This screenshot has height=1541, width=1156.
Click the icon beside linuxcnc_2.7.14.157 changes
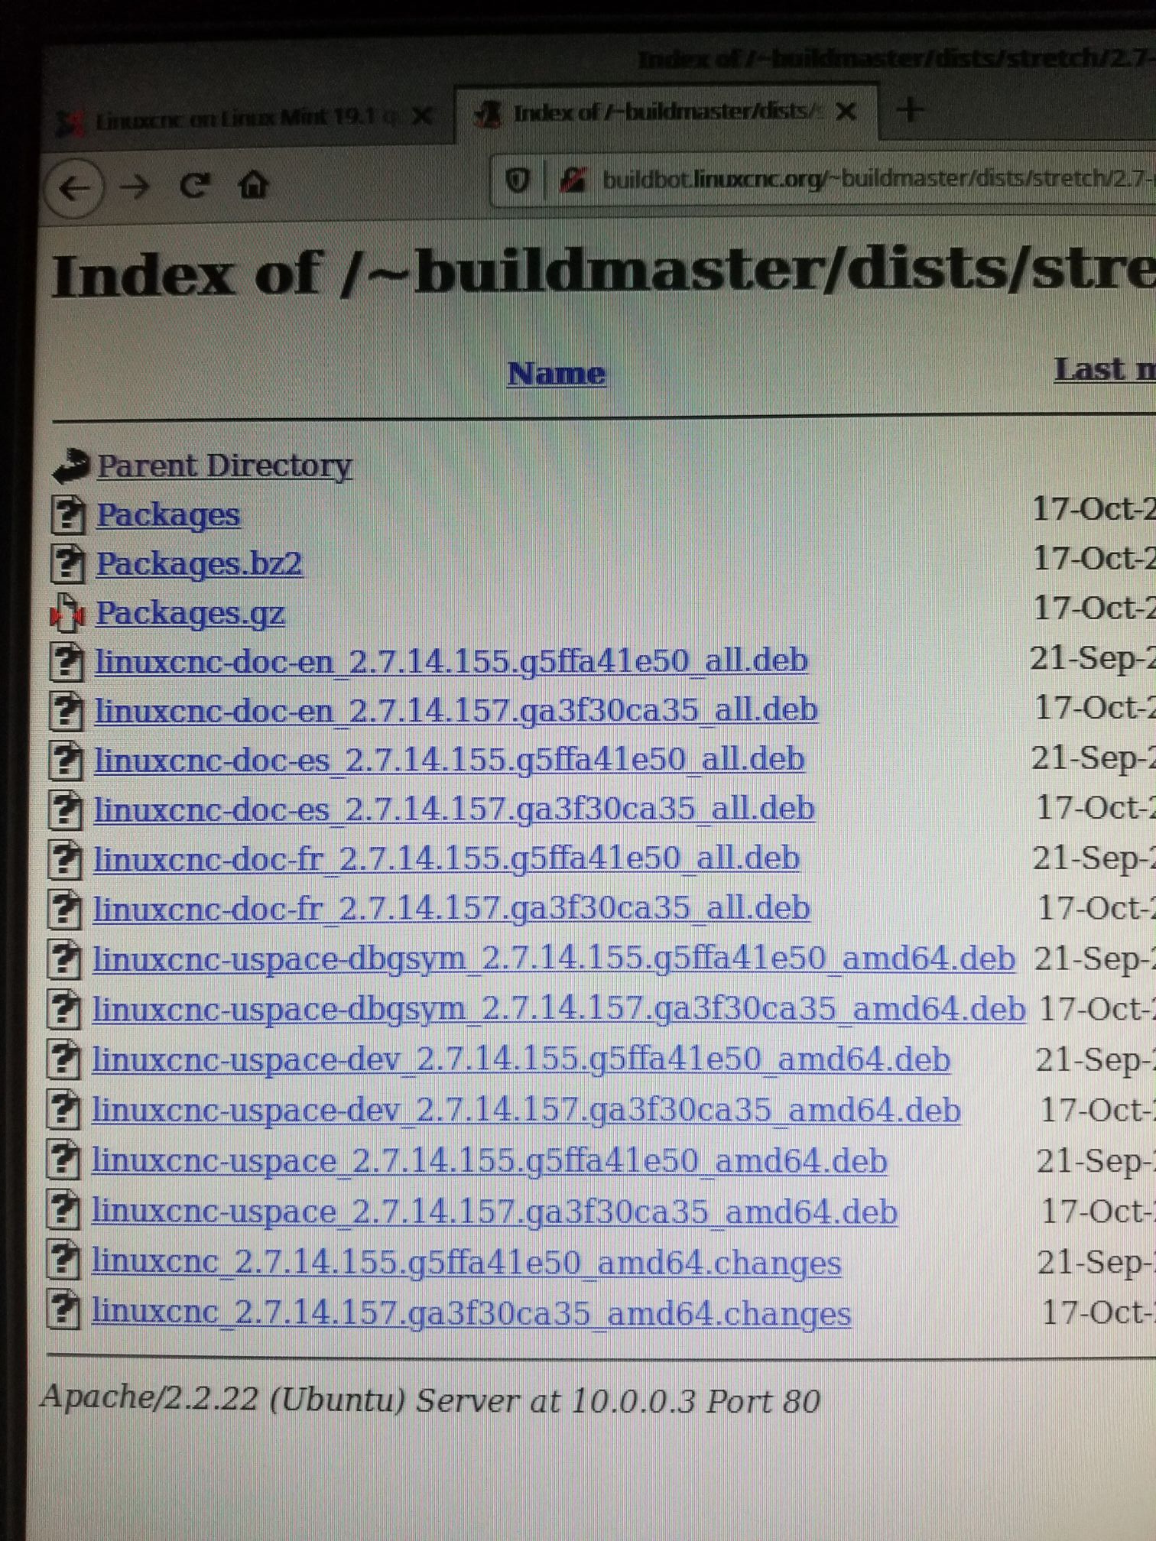pyautogui.click(x=63, y=1312)
